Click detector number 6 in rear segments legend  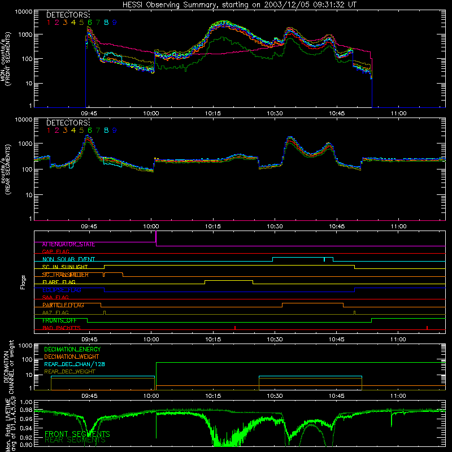click(90, 131)
